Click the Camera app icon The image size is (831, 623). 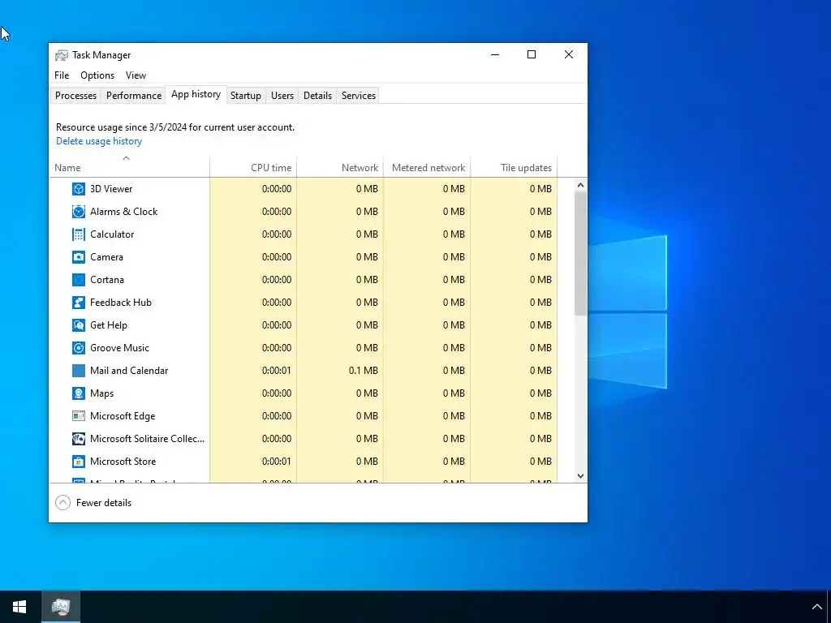point(79,257)
